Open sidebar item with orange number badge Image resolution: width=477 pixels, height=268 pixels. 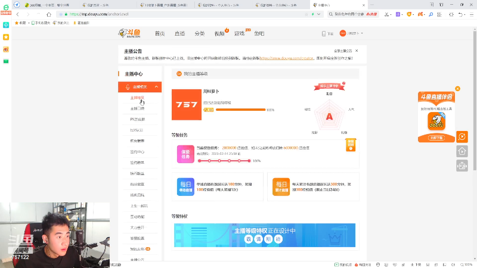pos(140,249)
